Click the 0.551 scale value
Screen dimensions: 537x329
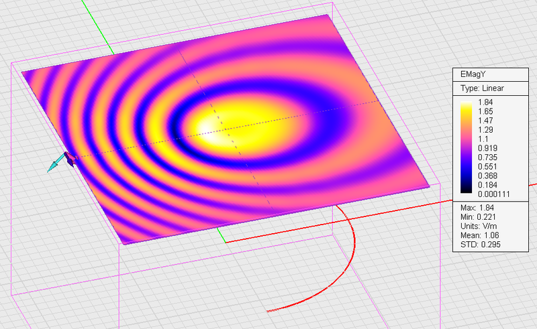coord(488,167)
